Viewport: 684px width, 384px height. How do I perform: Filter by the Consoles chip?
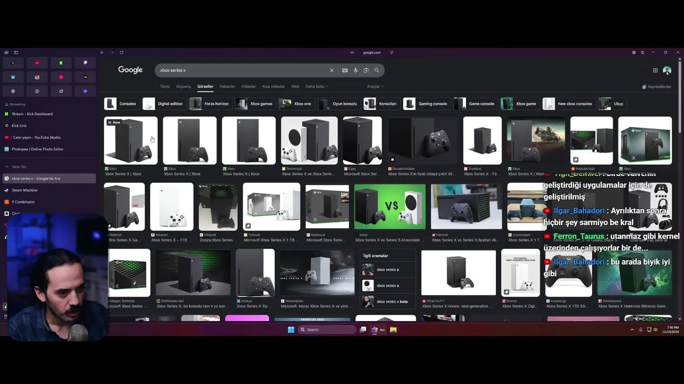pos(121,103)
